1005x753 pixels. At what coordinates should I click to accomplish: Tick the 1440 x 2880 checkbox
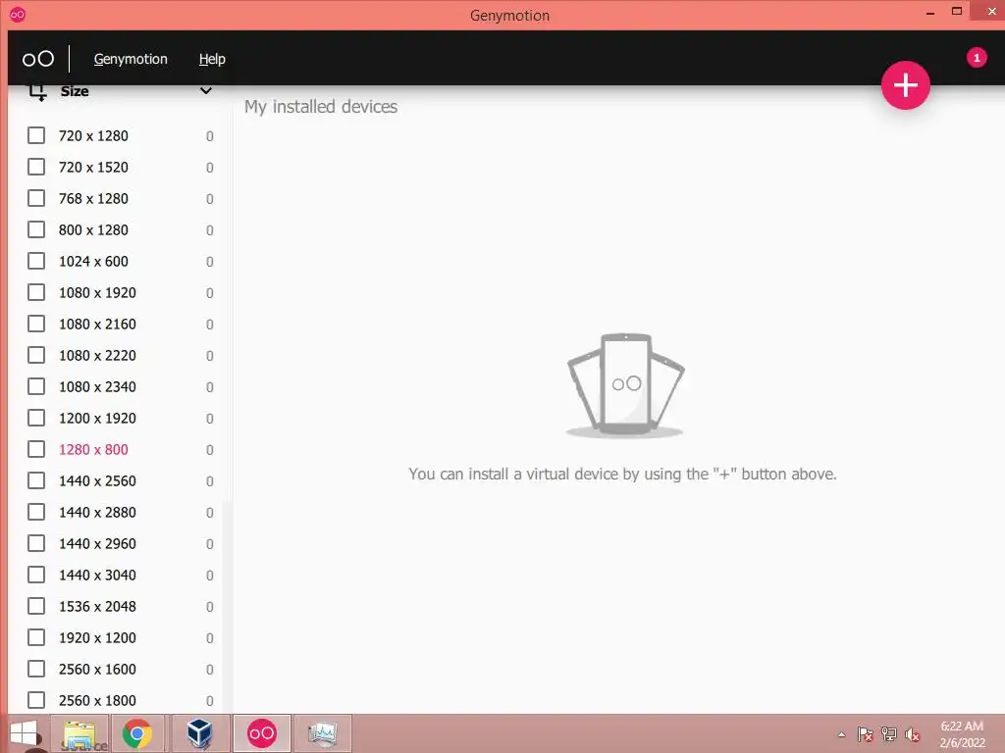[36, 512]
